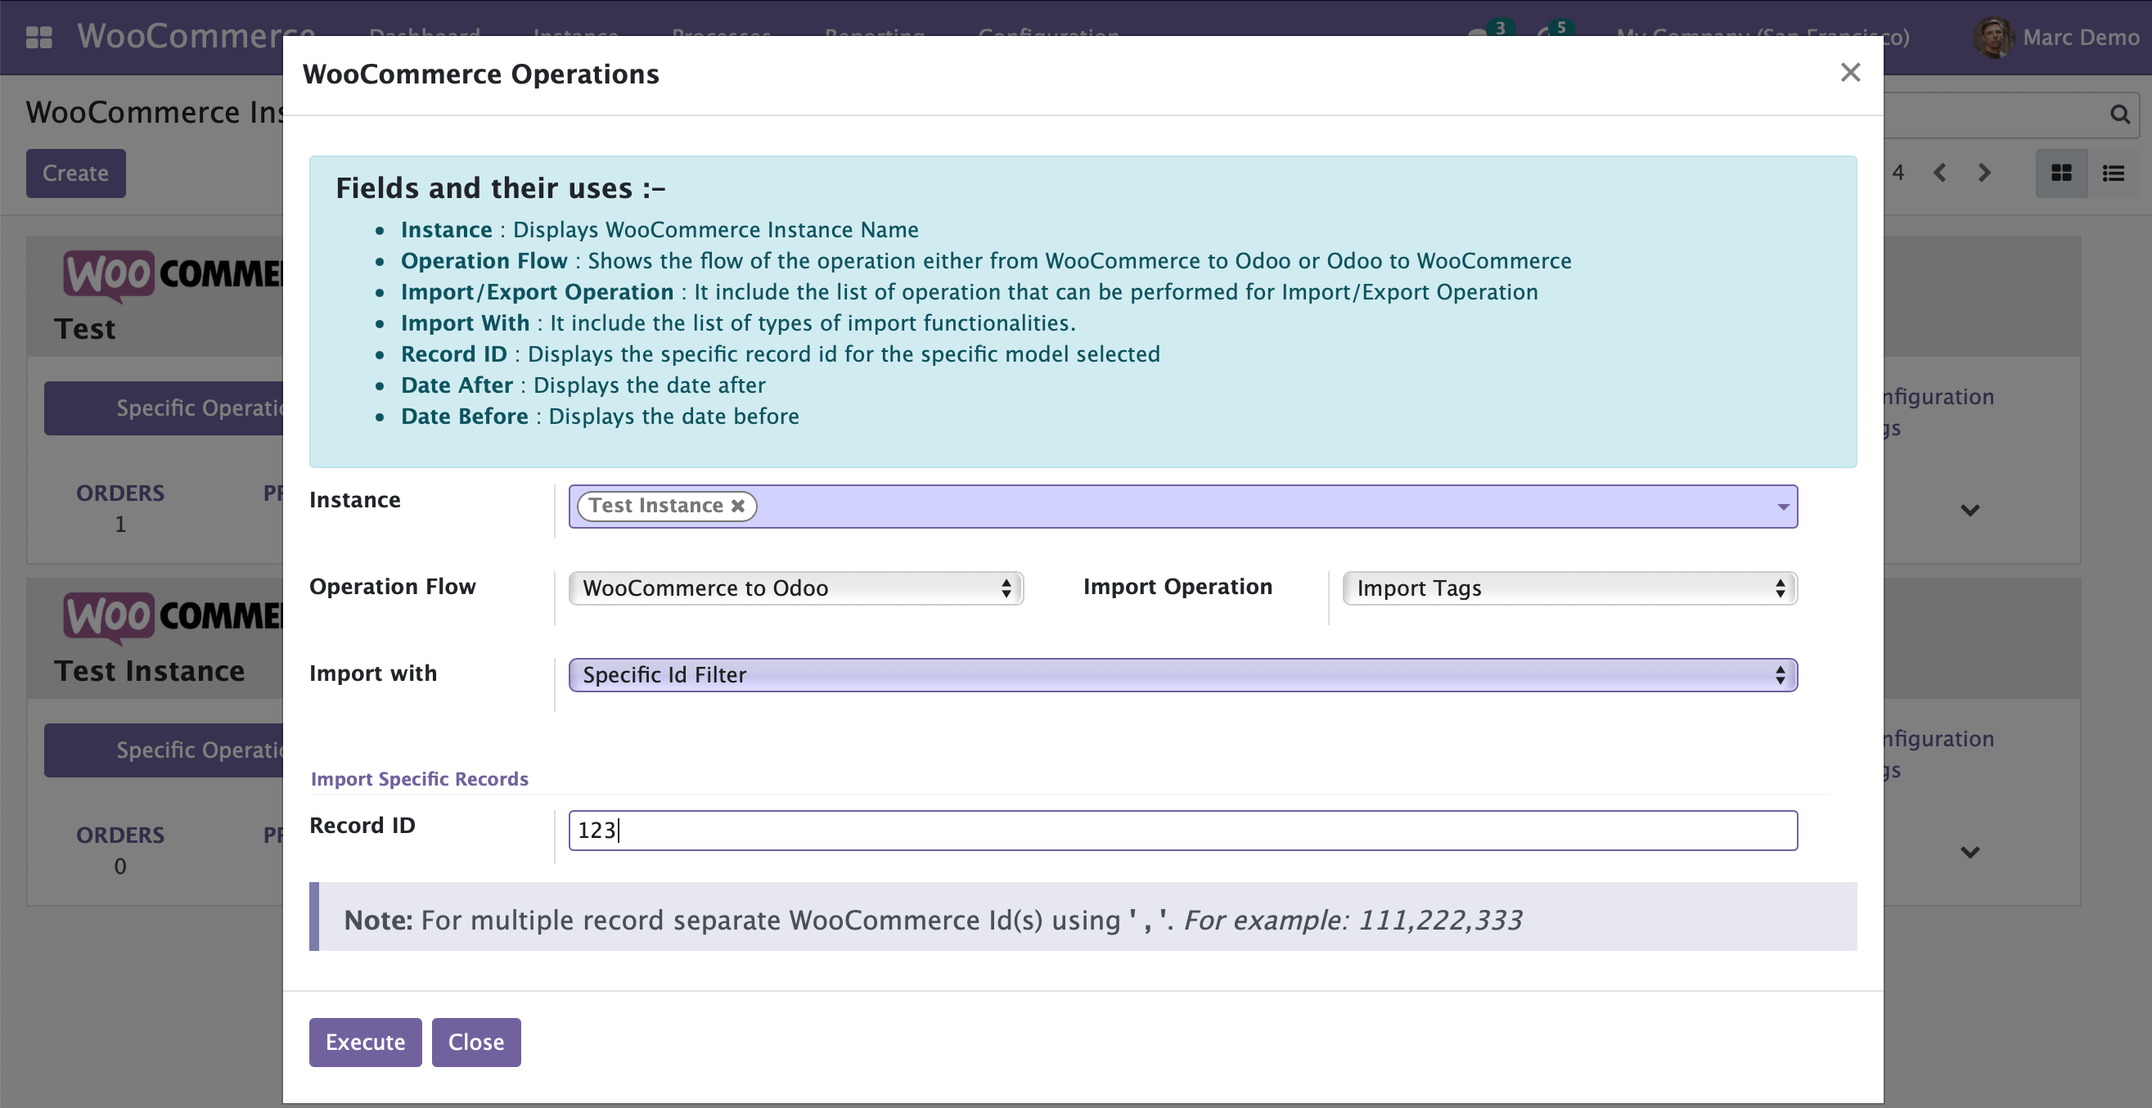
Task: Go to next page with right chevron
Action: coord(1985,173)
